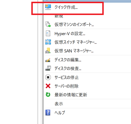Select ディスクの編集... menu entry

(68, 60)
